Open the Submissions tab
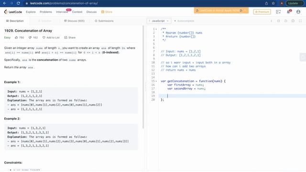Viewport: 306px width, 172px height. point(104,21)
